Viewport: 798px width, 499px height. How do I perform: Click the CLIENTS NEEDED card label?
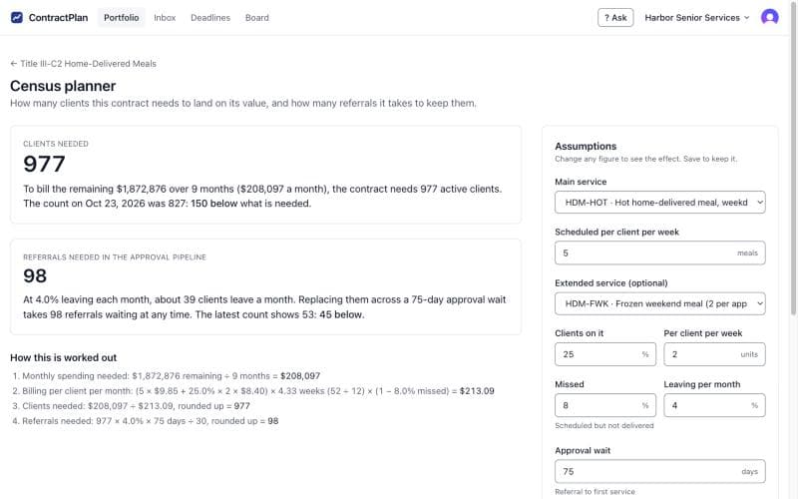click(56, 144)
